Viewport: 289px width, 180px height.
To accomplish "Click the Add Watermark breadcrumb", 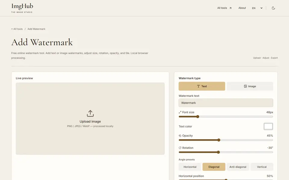I will tap(36, 29).
